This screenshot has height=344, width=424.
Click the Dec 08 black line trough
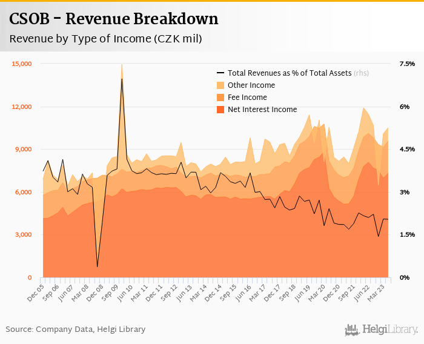pos(98,266)
